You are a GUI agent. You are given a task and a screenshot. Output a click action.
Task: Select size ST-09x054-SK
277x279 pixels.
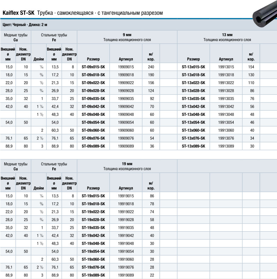tap(93, 123)
